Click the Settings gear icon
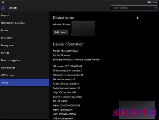The width and height of the screenshot is (159, 120). (3, 8)
